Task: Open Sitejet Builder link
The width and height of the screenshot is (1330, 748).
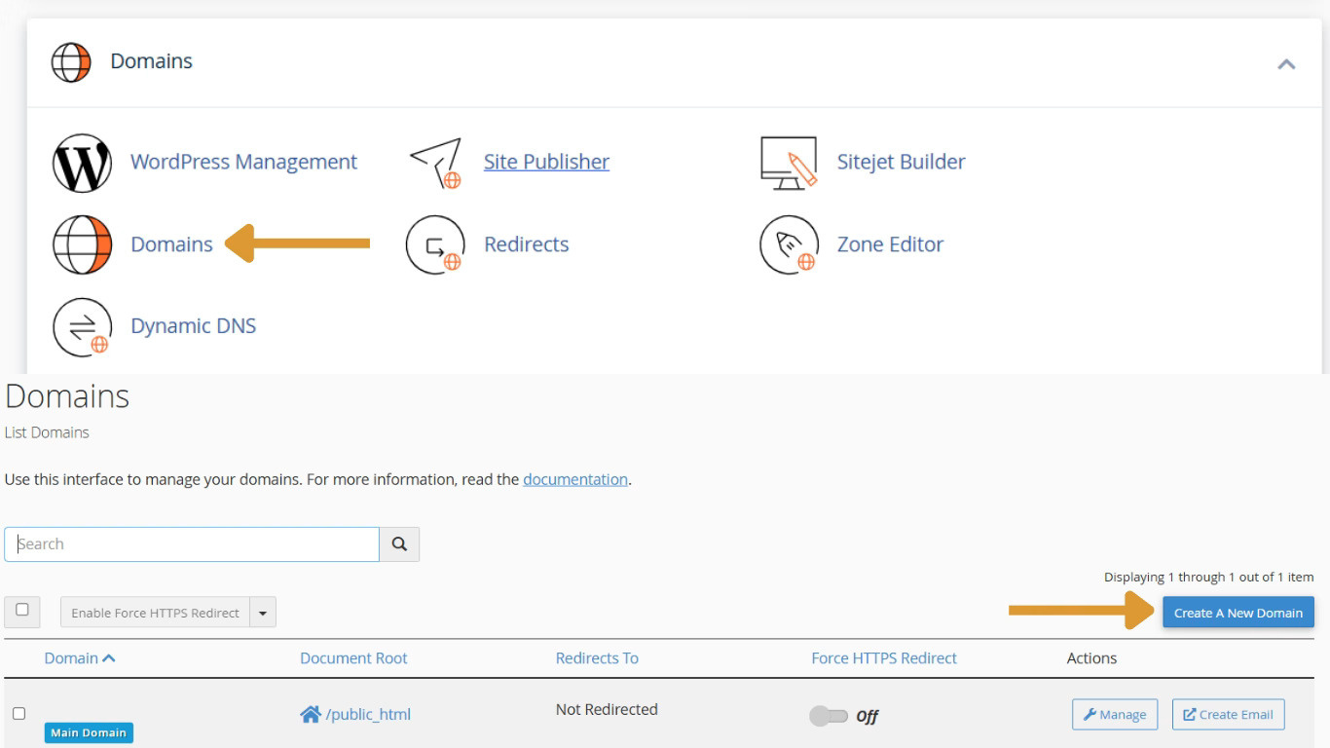Action: [x=901, y=162]
